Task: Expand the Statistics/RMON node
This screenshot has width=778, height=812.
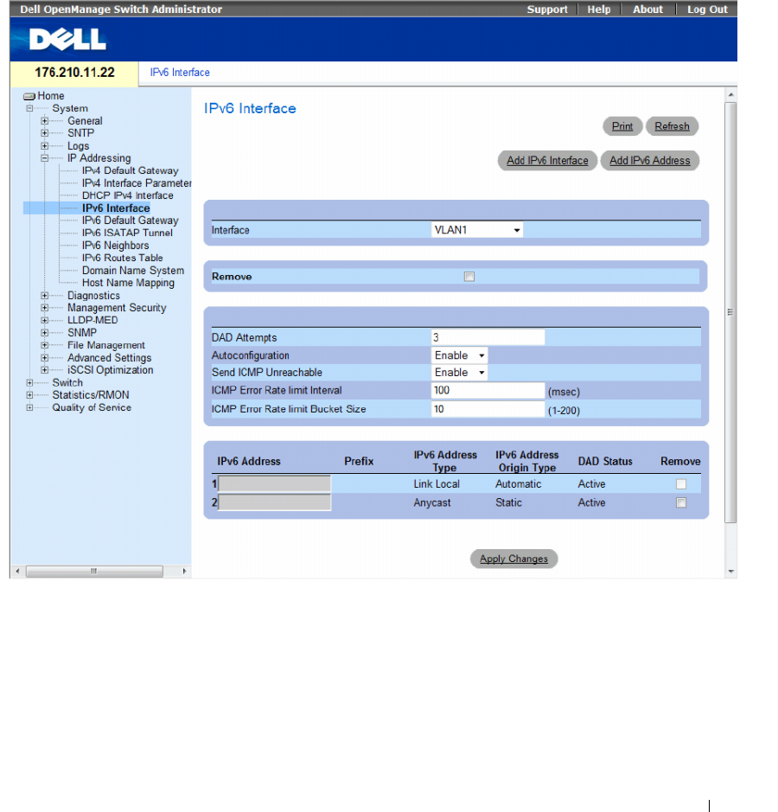Action: click(x=29, y=395)
